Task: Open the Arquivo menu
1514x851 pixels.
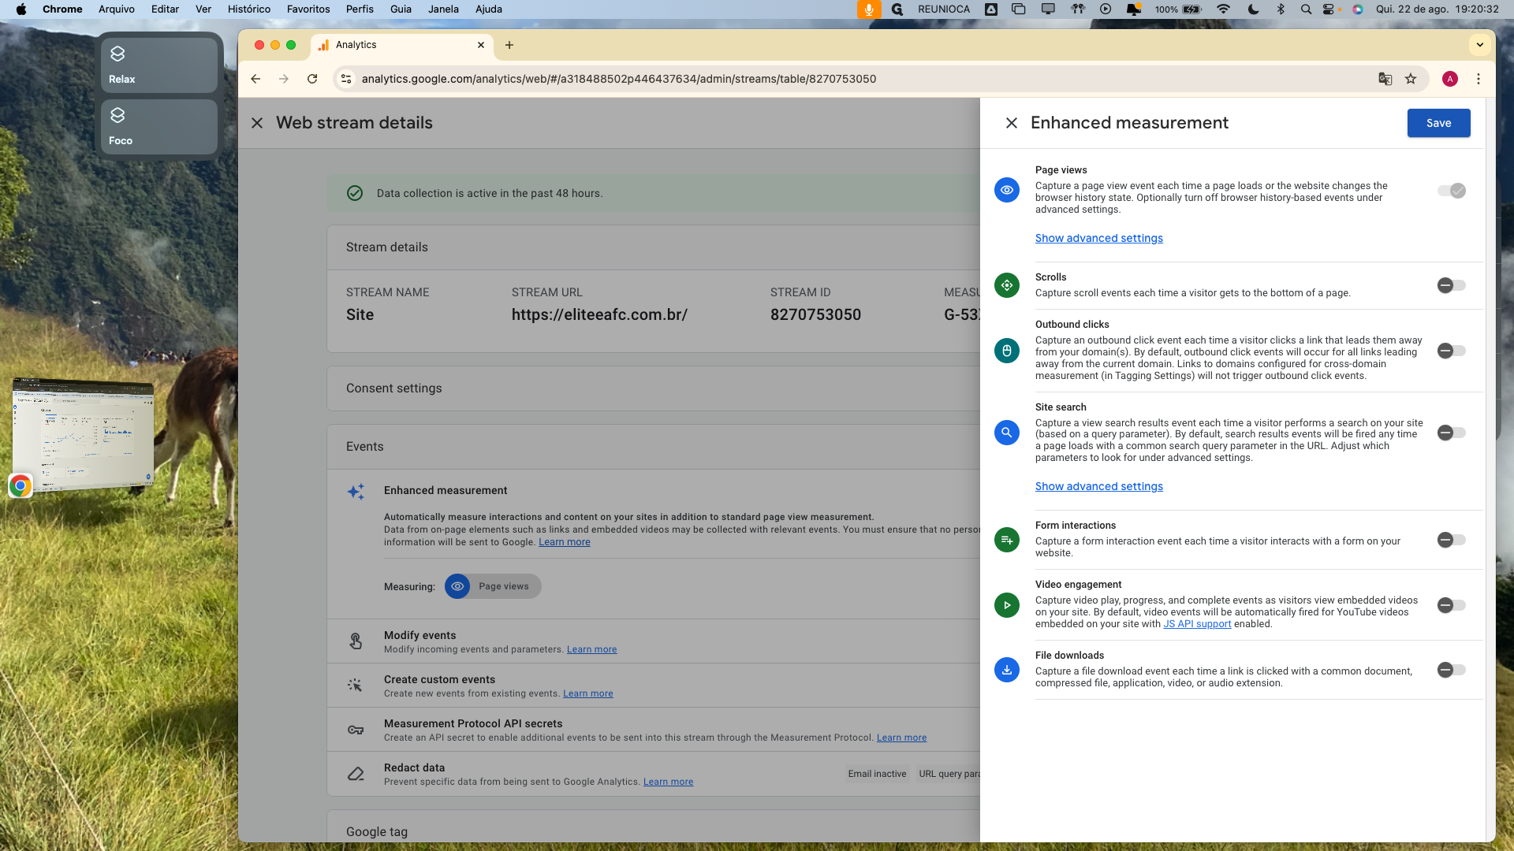Action: click(x=117, y=9)
